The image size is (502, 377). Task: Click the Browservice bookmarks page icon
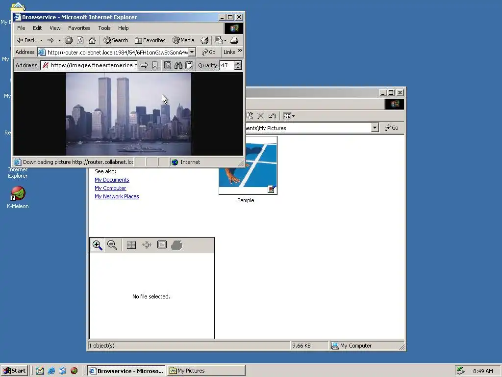(168, 65)
